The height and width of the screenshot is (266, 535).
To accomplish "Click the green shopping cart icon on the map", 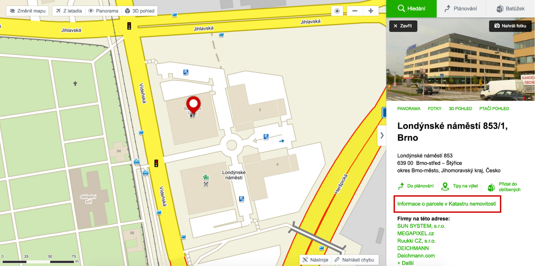I will pyautogui.click(x=206, y=177).
